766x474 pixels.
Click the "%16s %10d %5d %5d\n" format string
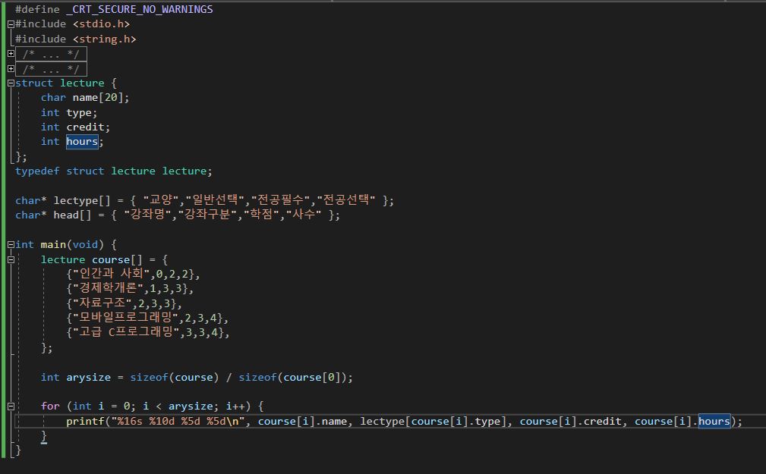[178, 421]
